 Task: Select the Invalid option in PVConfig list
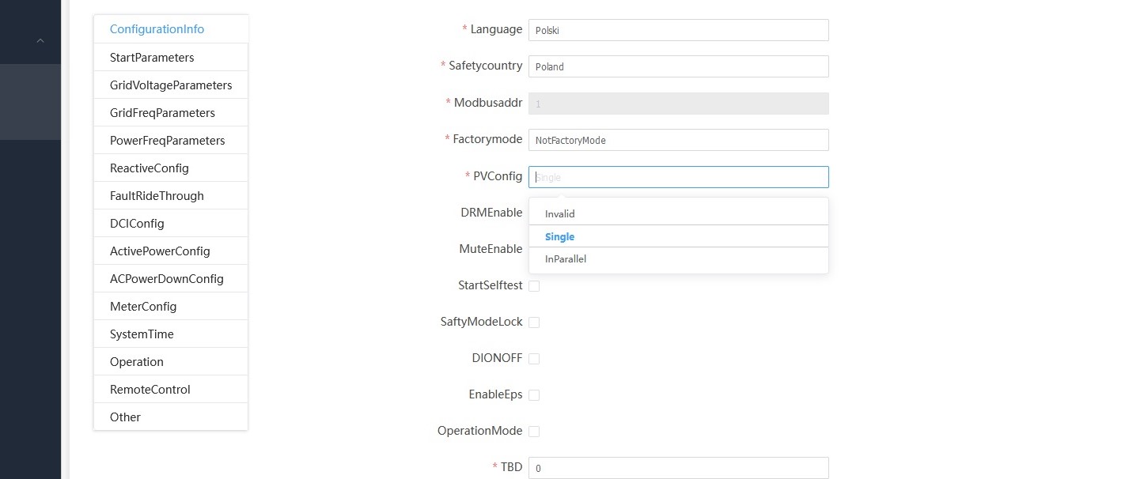pyautogui.click(x=560, y=214)
